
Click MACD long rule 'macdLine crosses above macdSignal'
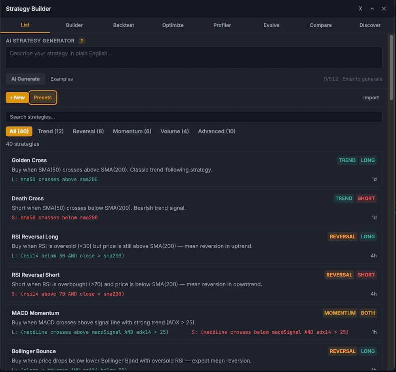(90, 332)
